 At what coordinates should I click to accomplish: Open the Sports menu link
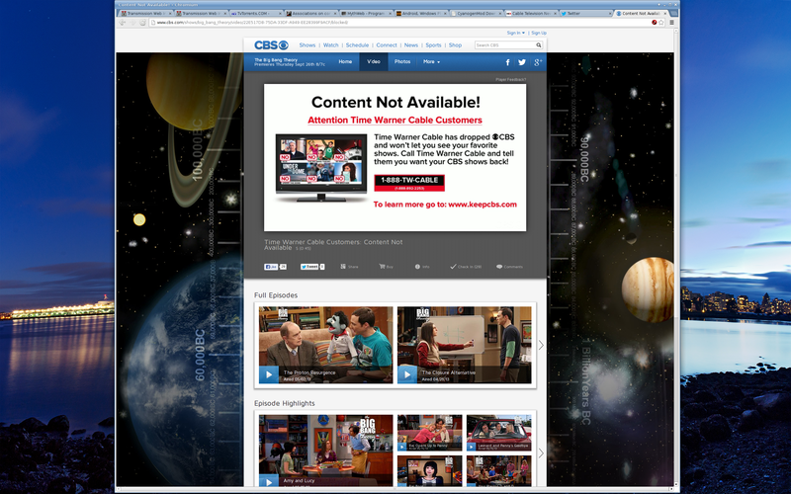pyautogui.click(x=433, y=45)
